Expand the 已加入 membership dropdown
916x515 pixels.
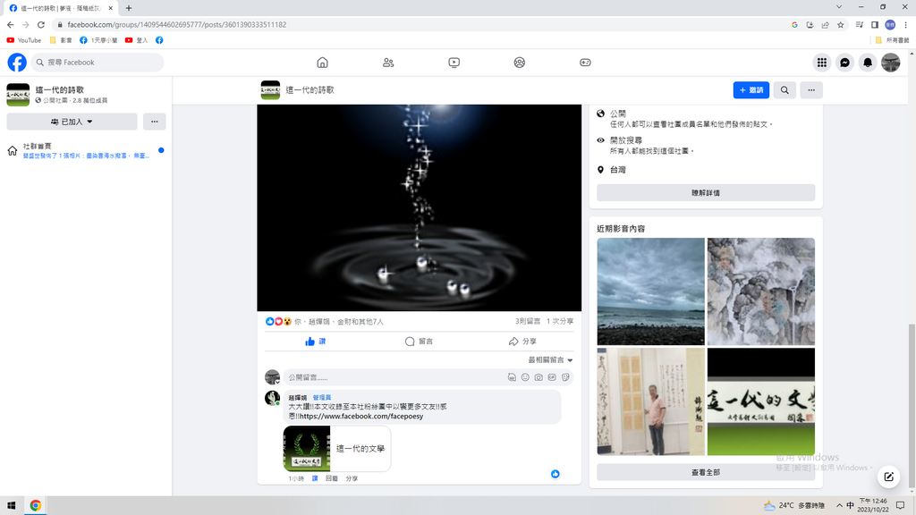click(72, 122)
